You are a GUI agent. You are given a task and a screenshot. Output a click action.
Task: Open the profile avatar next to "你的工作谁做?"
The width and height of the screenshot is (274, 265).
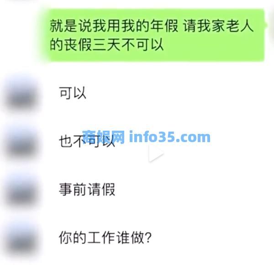pos(21,238)
